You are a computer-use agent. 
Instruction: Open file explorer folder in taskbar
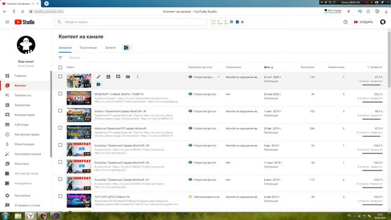18,216
